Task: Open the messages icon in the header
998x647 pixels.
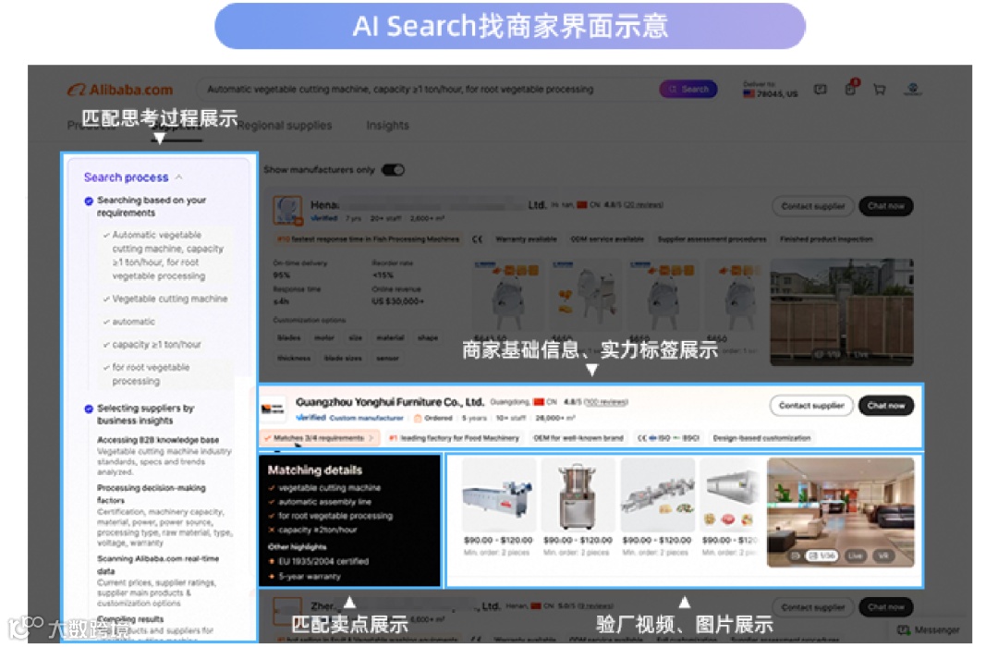Action: pos(820,90)
